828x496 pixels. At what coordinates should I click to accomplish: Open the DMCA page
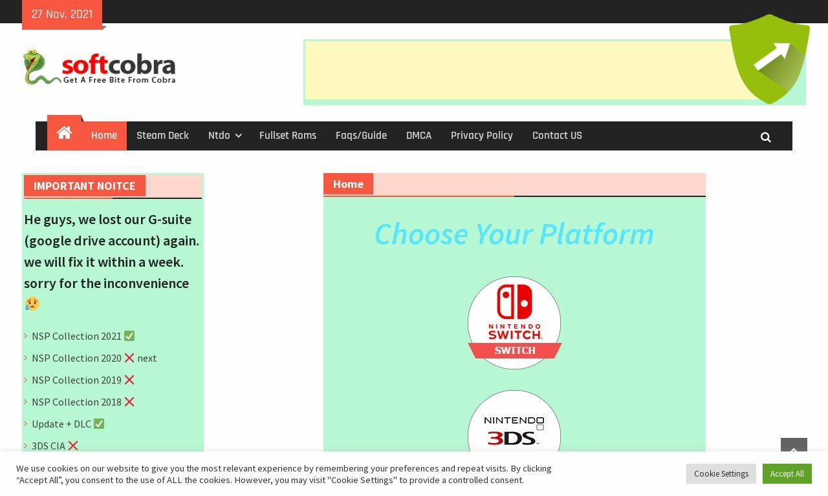(x=419, y=136)
